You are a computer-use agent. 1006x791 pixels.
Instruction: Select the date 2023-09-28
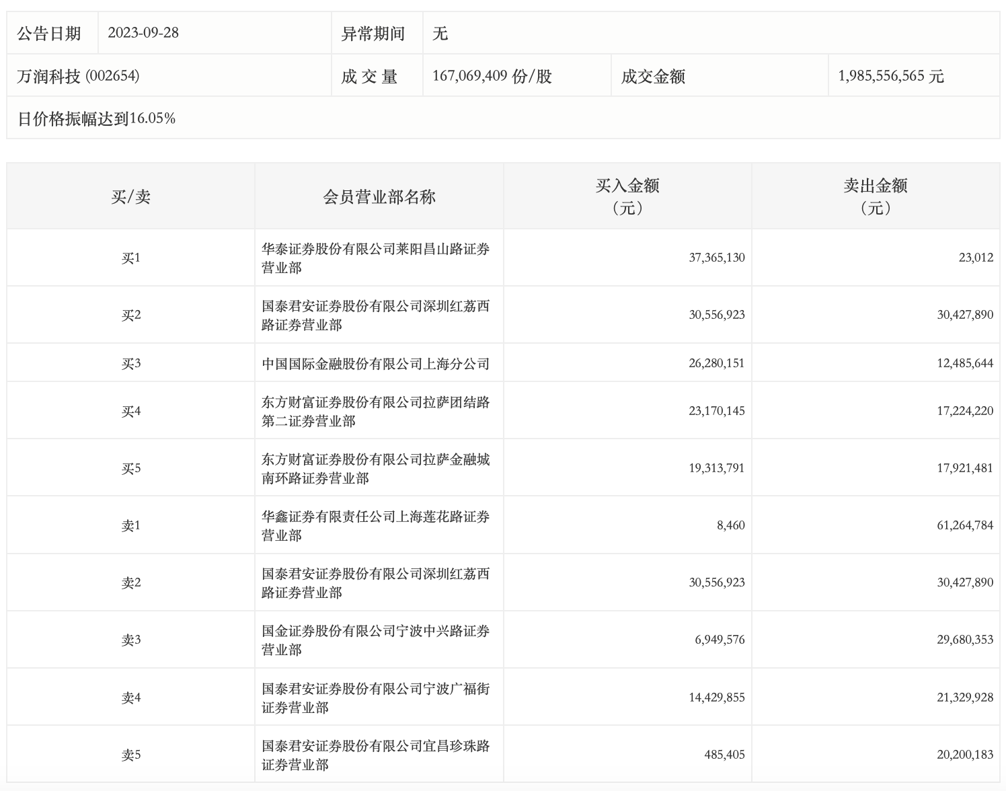tap(143, 33)
